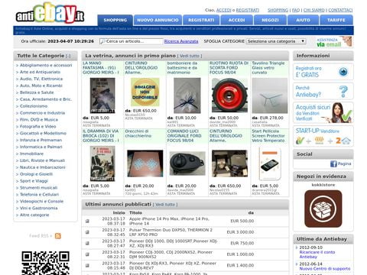367x275 pixels.
Task: Open the AIUTO tab
Action: (303, 20)
